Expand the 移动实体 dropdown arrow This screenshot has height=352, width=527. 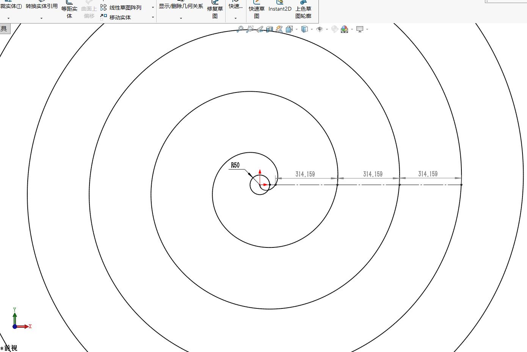tap(153, 17)
